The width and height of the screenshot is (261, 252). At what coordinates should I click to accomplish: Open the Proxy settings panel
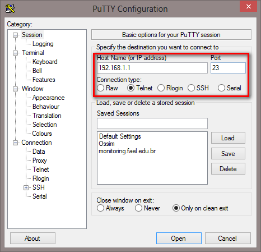tap(40, 161)
